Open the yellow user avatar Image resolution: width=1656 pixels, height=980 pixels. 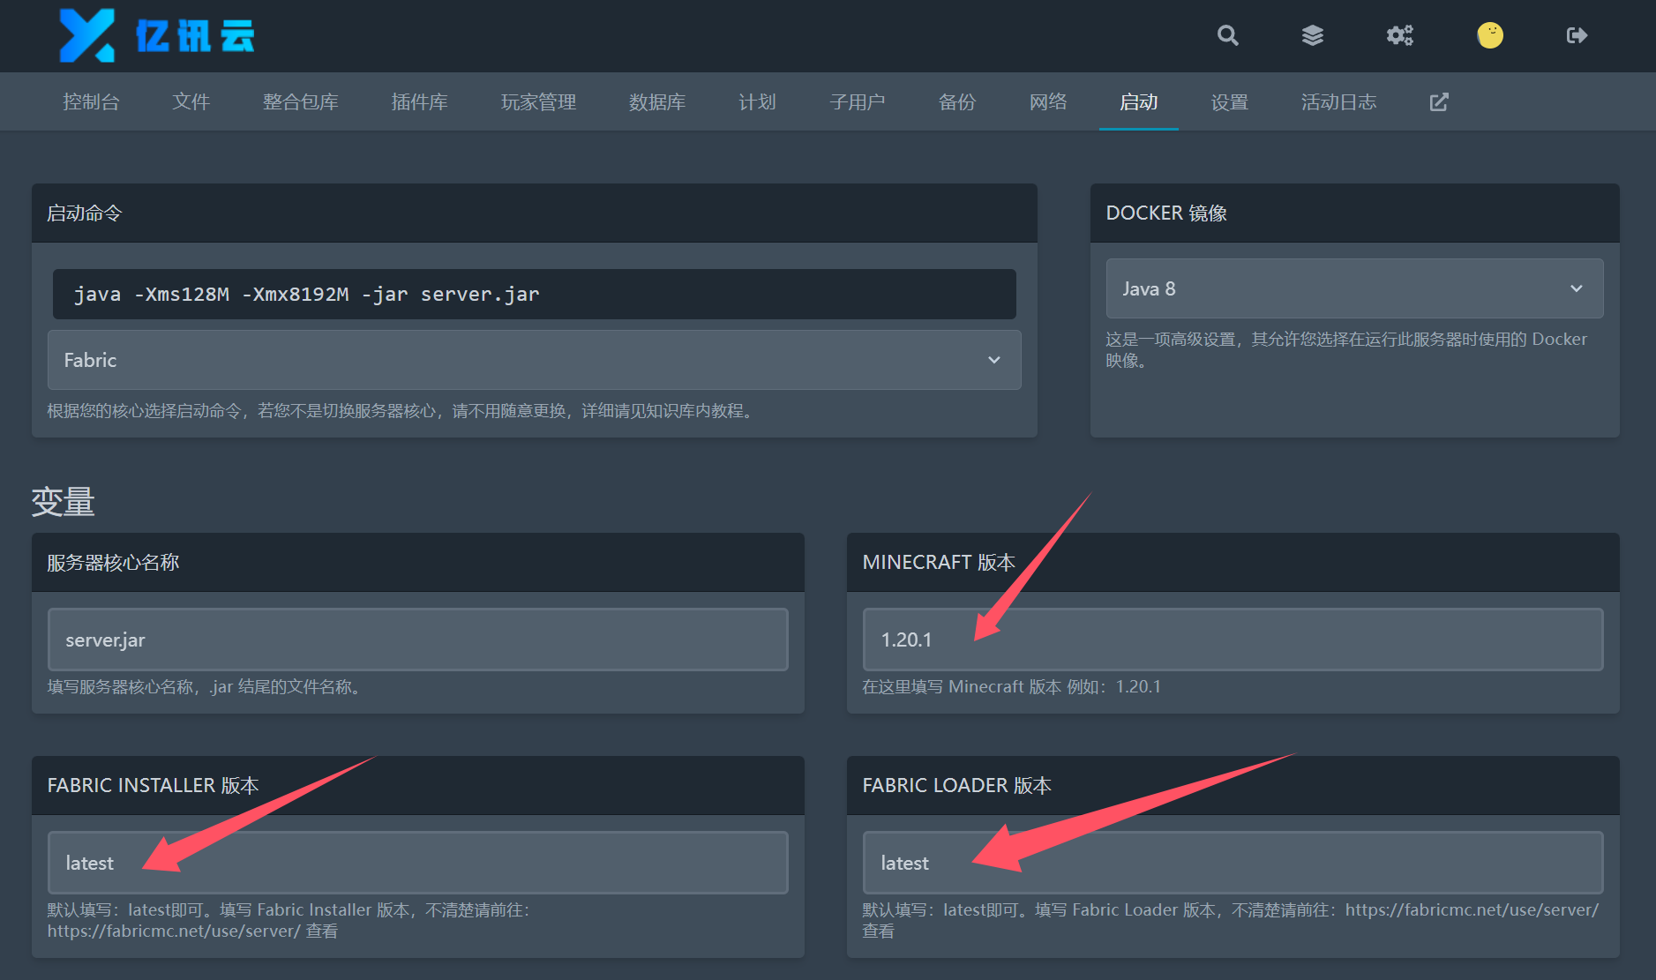[x=1490, y=35]
